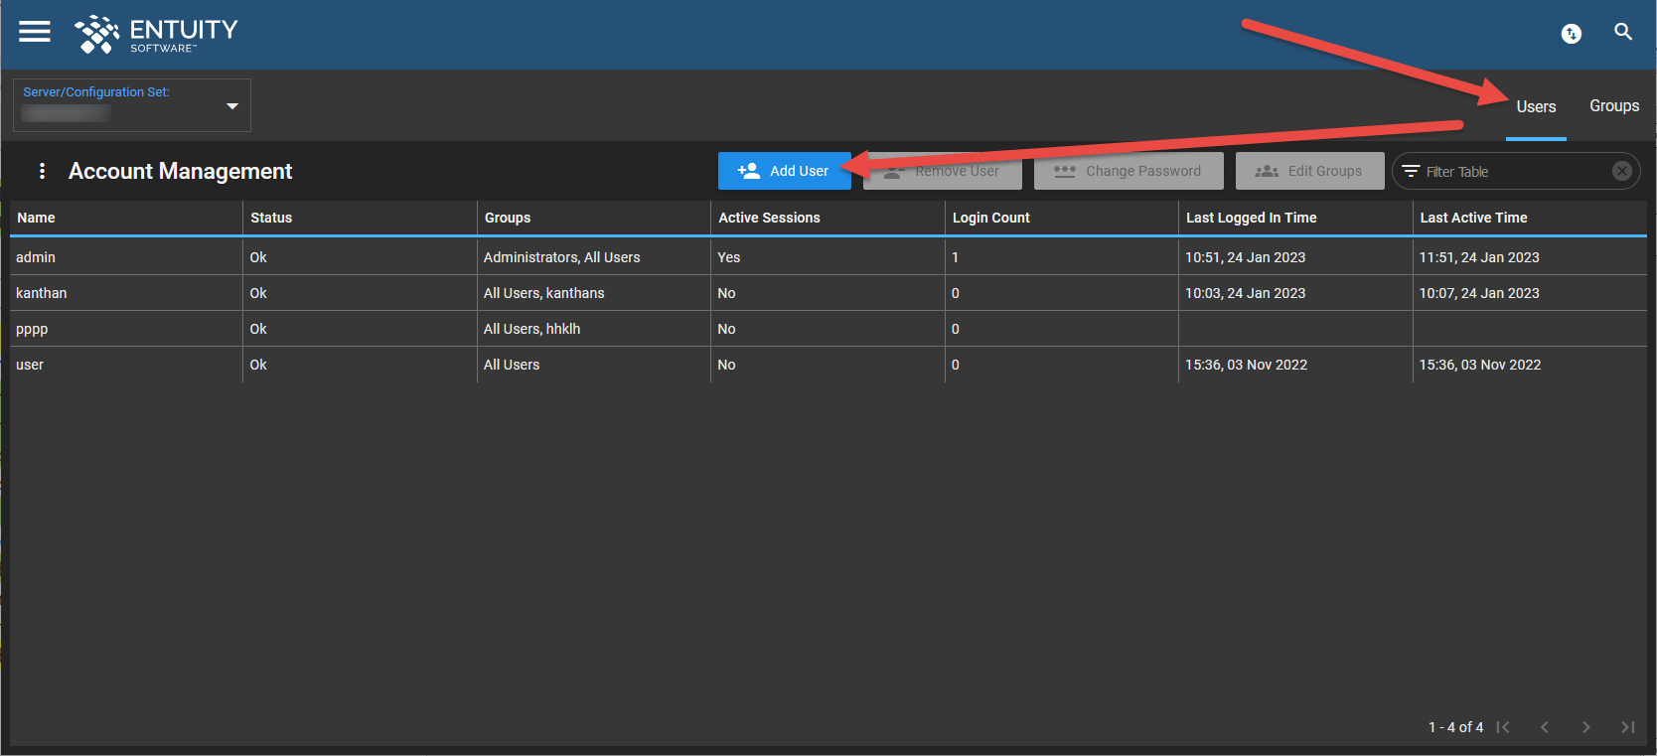
Task: Clear the Filter Table field with the X icon
Action: (x=1622, y=171)
